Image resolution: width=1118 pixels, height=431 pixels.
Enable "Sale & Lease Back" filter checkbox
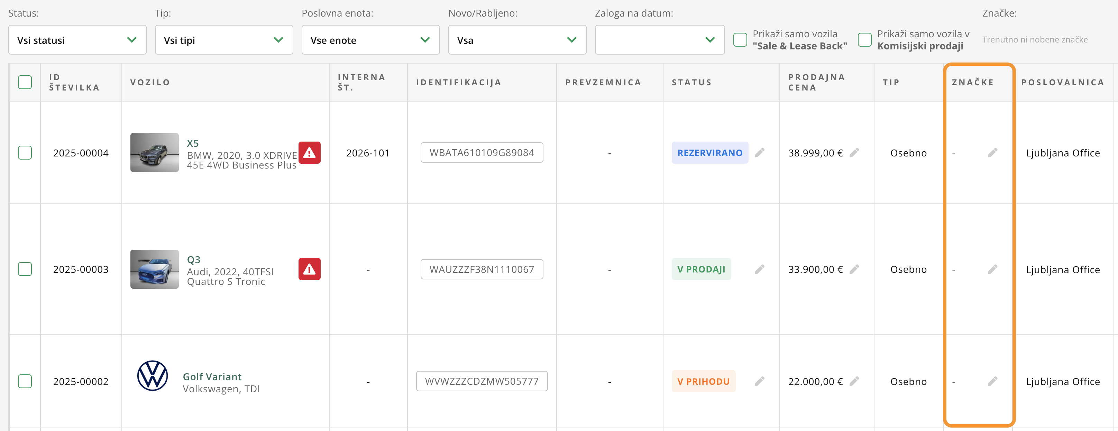pyautogui.click(x=740, y=40)
